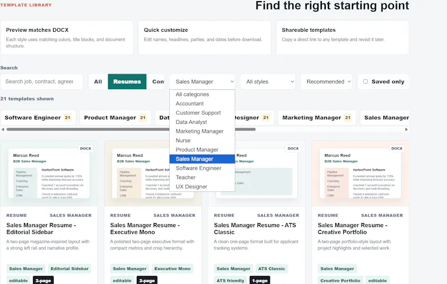Click the Quick customize card

coord(205,37)
